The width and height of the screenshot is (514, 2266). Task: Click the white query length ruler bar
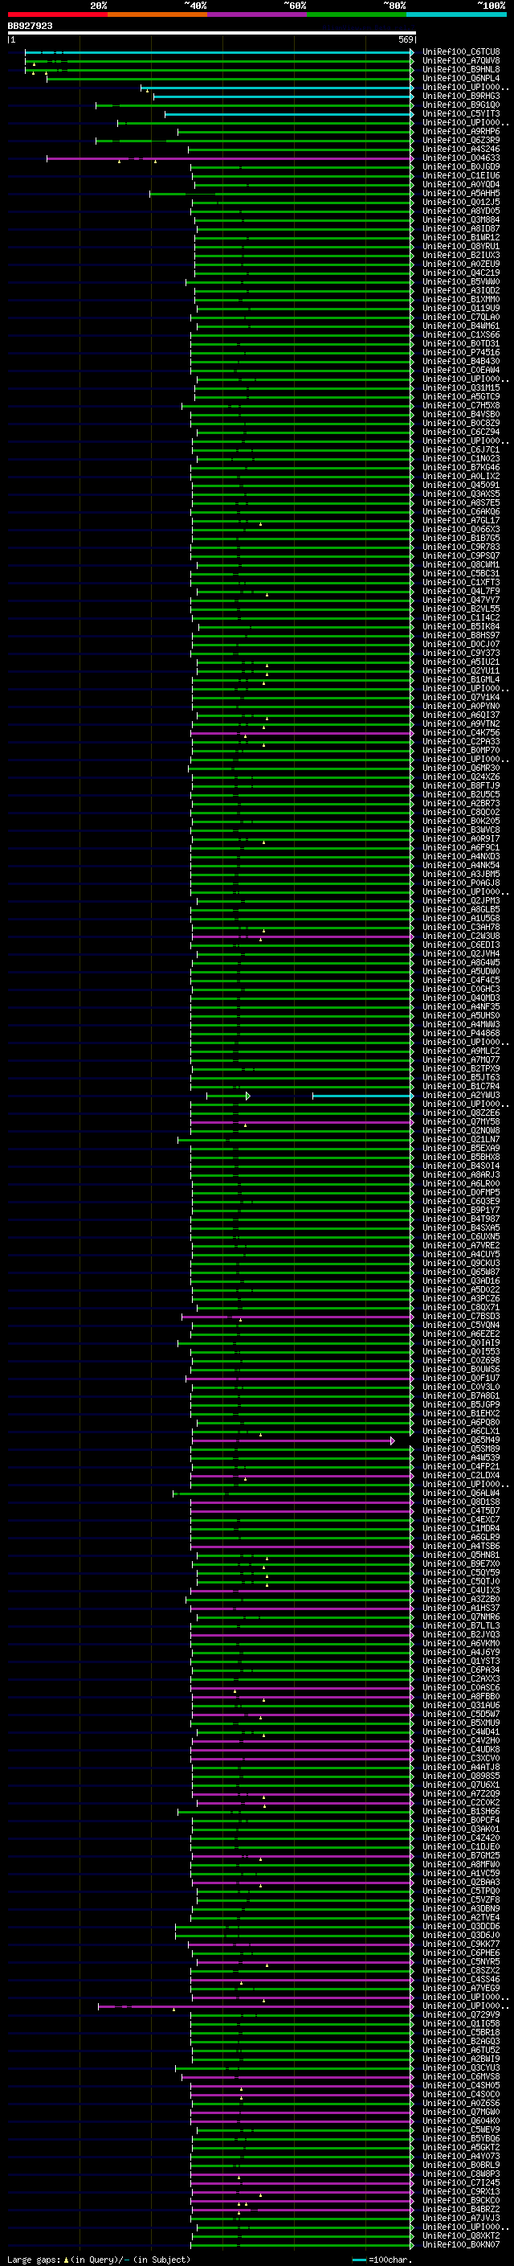click(x=212, y=32)
